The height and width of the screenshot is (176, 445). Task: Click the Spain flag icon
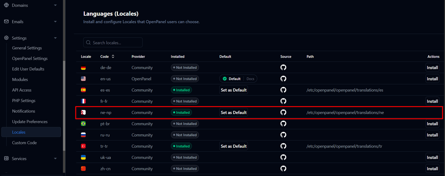tap(83, 90)
